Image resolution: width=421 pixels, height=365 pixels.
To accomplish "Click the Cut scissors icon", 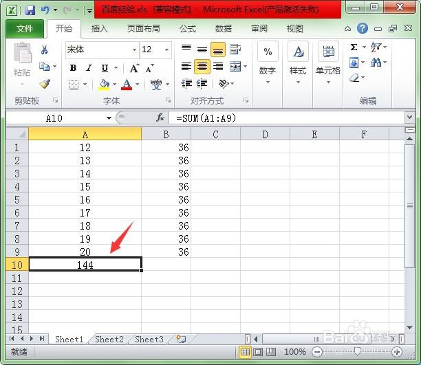I will (x=45, y=49).
